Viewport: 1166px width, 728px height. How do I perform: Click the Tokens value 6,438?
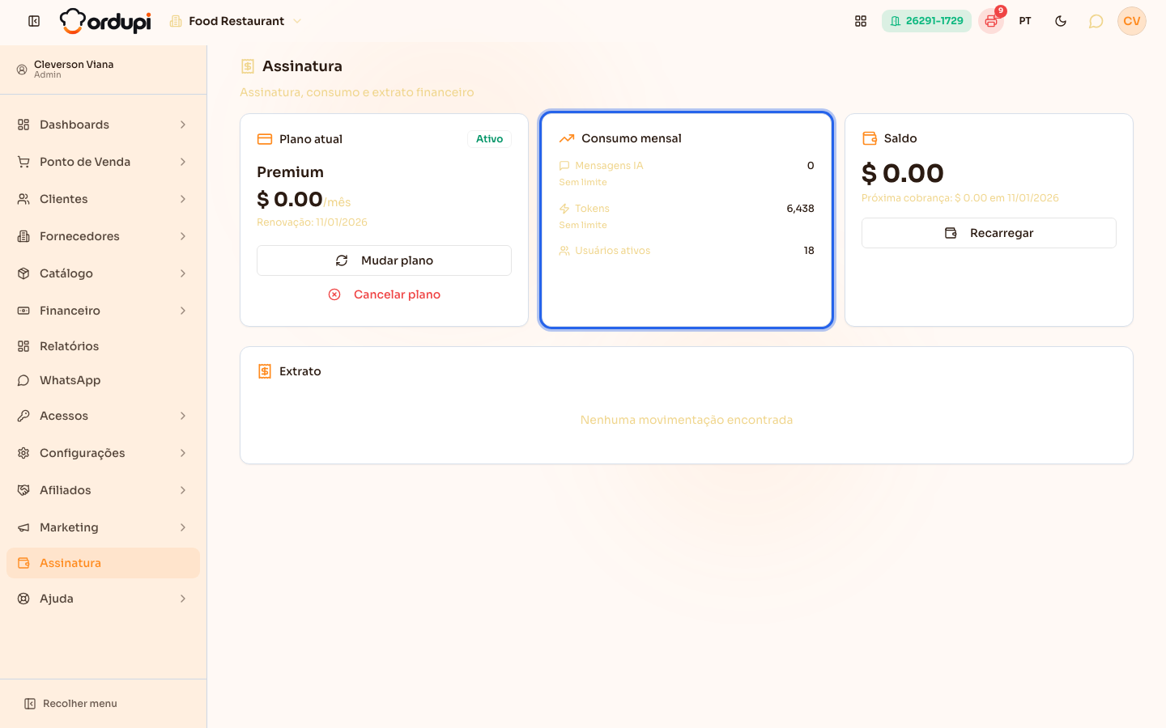click(x=800, y=209)
